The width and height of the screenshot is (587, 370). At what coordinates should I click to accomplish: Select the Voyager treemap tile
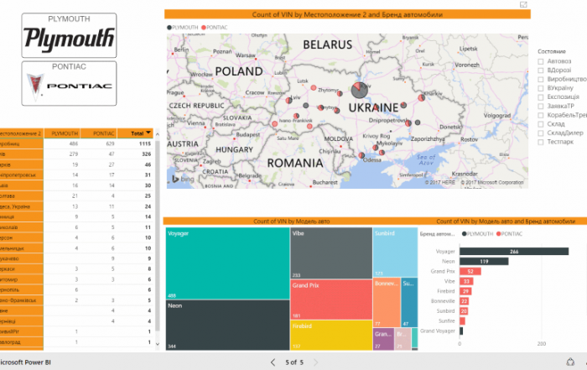pos(227,263)
